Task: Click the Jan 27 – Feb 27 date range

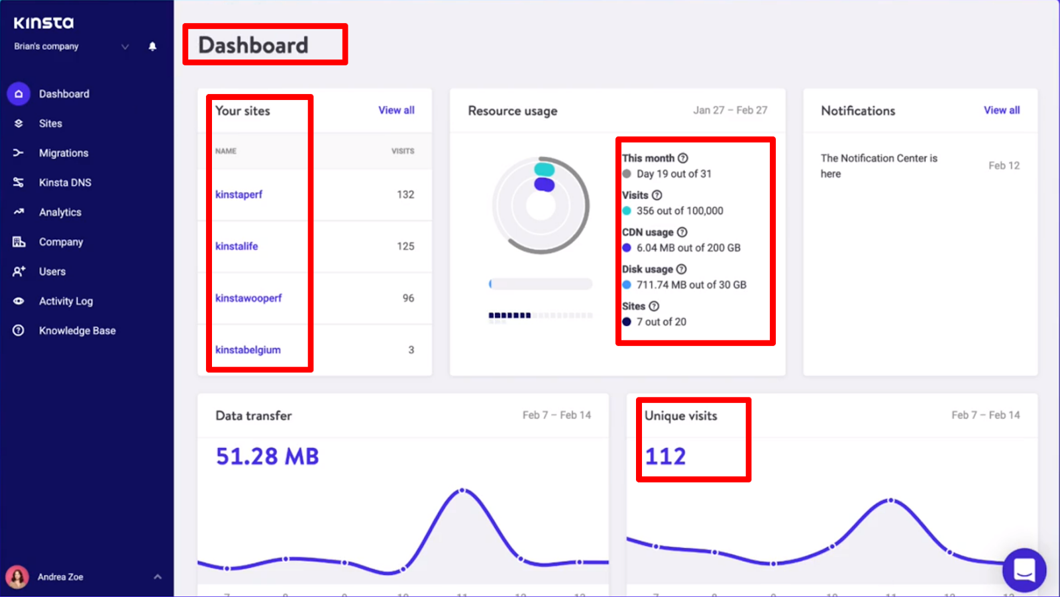Action: (x=730, y=111)
